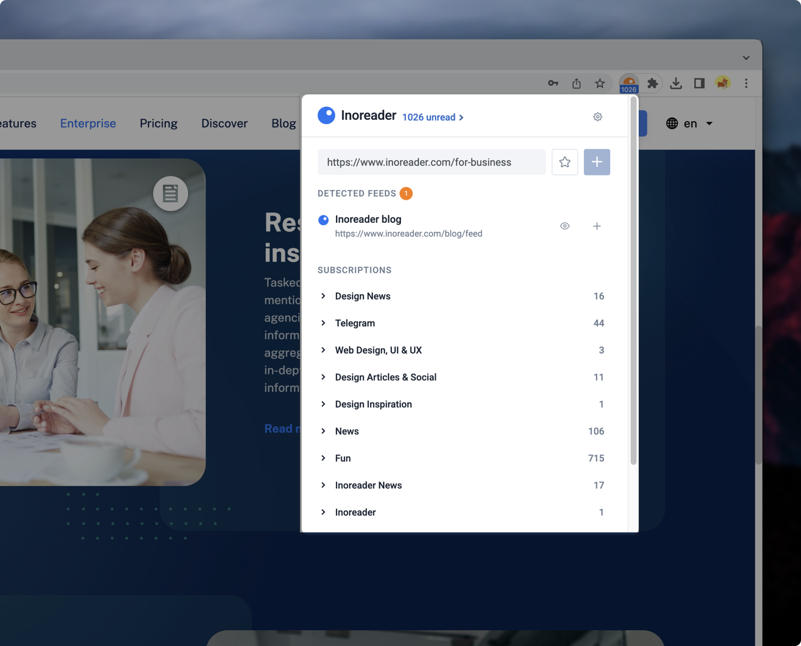Open the browser Extensions puzzle icon

[x=652, y=83]
